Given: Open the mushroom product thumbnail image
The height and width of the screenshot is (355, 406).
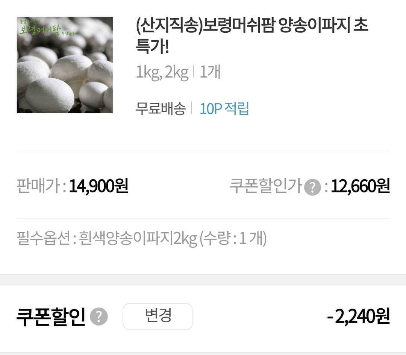Looking at the screenshot, I should [x=65, y=65].
